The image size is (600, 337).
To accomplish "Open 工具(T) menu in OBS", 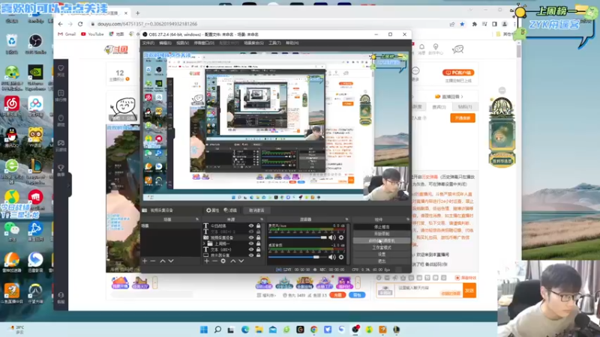I will click(274, 43).
